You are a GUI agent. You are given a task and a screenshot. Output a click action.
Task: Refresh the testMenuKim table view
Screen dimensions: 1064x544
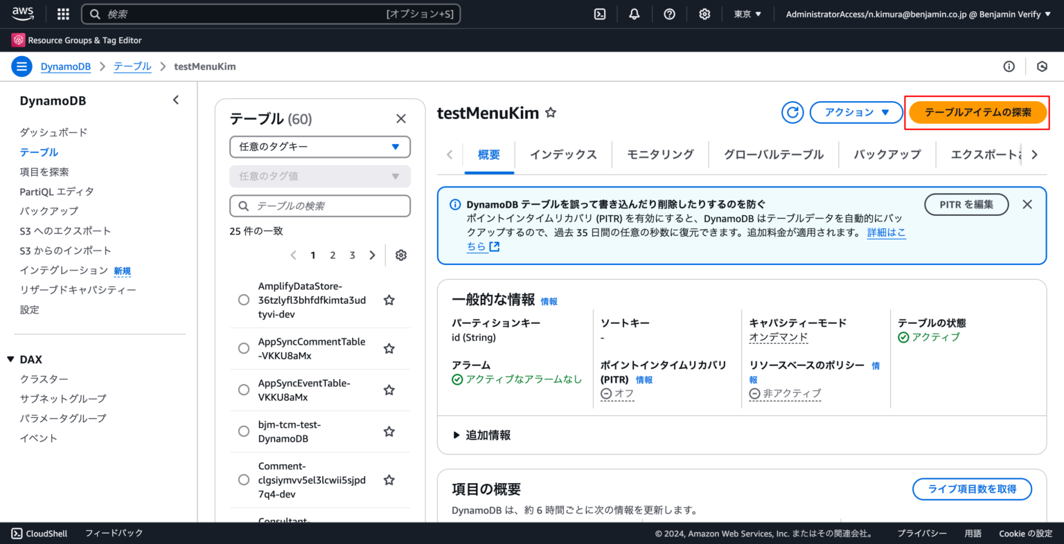pyautogui.click(x=792, y=112)
